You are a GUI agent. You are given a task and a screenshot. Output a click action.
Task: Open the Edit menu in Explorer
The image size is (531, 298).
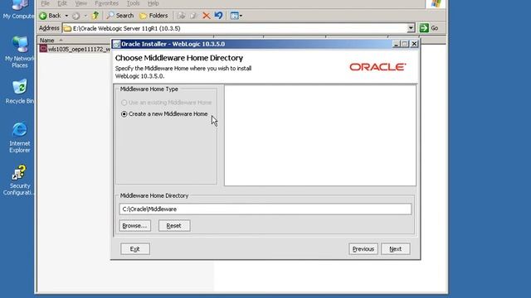pyautogui.click(x=62, y=3)
